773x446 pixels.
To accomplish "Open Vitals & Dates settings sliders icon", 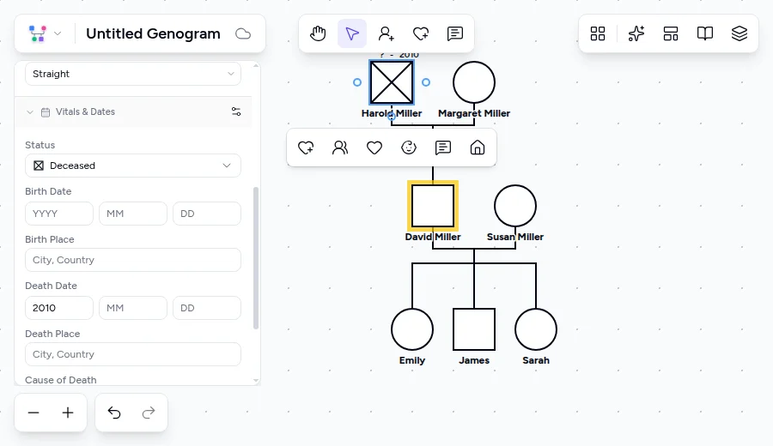I will click(236, 111).
